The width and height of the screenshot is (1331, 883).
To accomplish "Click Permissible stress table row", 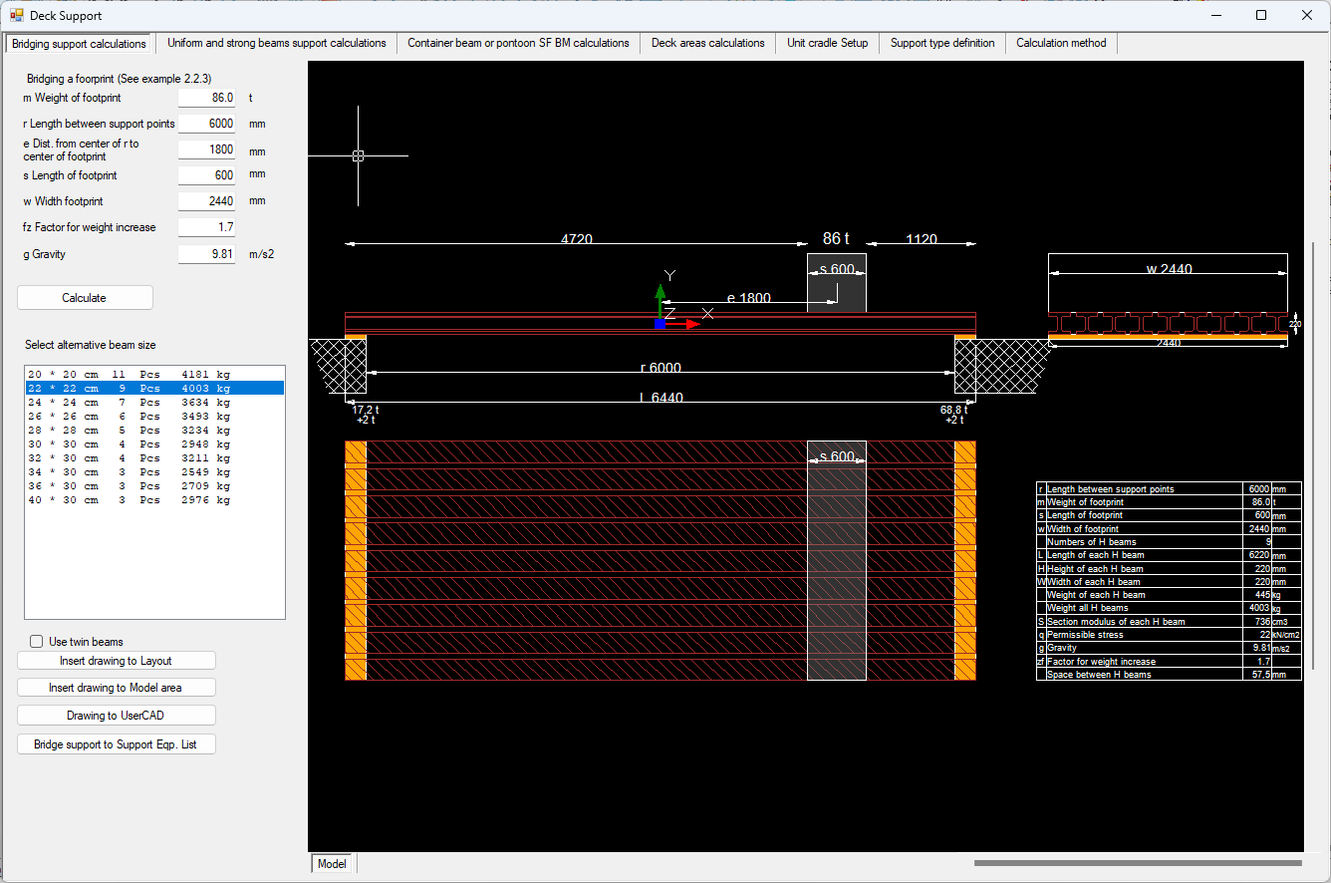I will pyautogui.click(x=1169, y=635).
